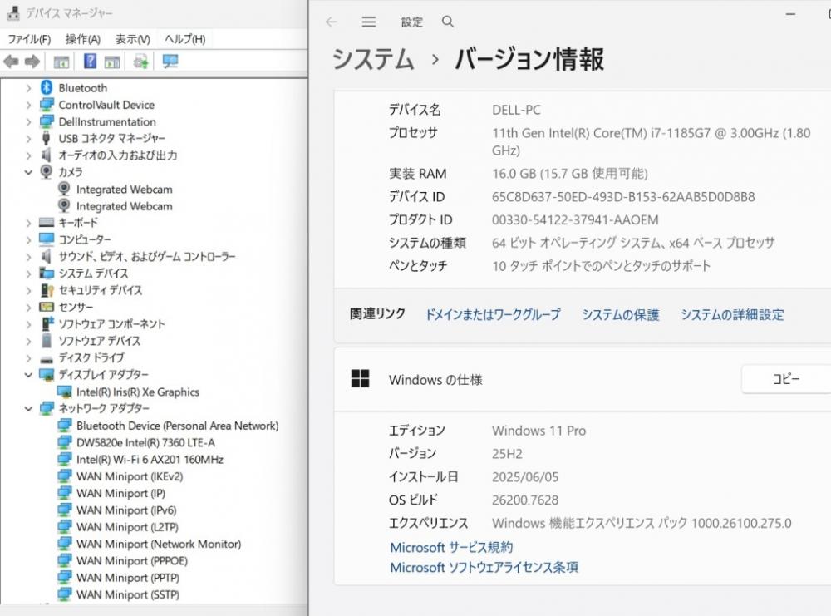Viewport: 831px width, 616px height.
Task: Select WAN Miniport (IKEv2)
Action: click(x=130, y=476)
